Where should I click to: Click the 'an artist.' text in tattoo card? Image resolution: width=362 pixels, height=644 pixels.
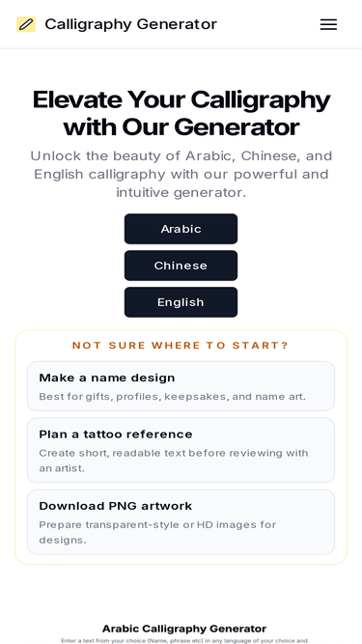point(62,468)
